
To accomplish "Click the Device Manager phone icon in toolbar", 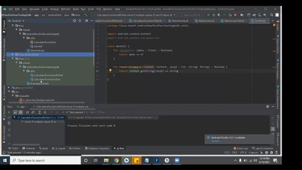I will point(260,15).
